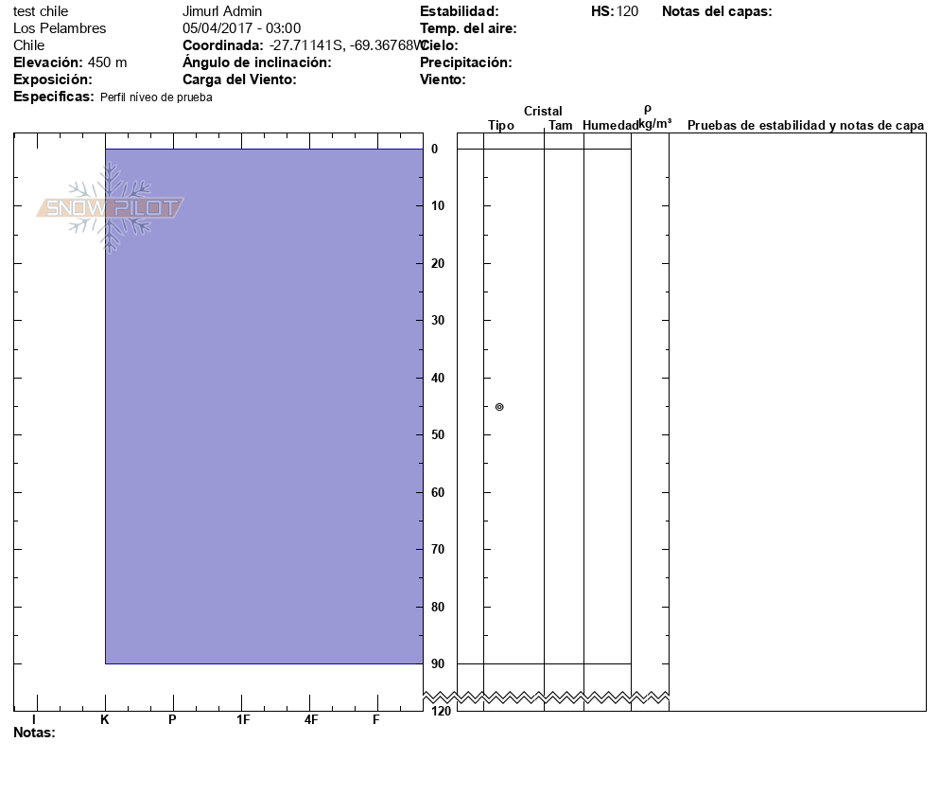Click the Tipo column header
Image resolution: width=940 pixels, height=795 pixels.
tap(501, 126)
